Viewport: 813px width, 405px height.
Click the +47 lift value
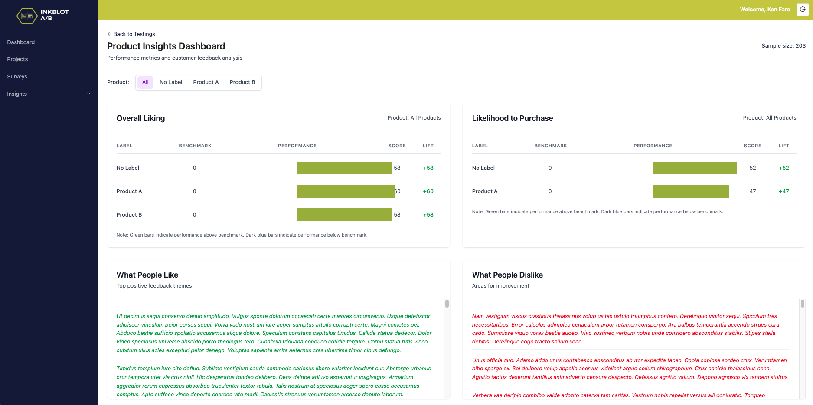pos(784,191)
